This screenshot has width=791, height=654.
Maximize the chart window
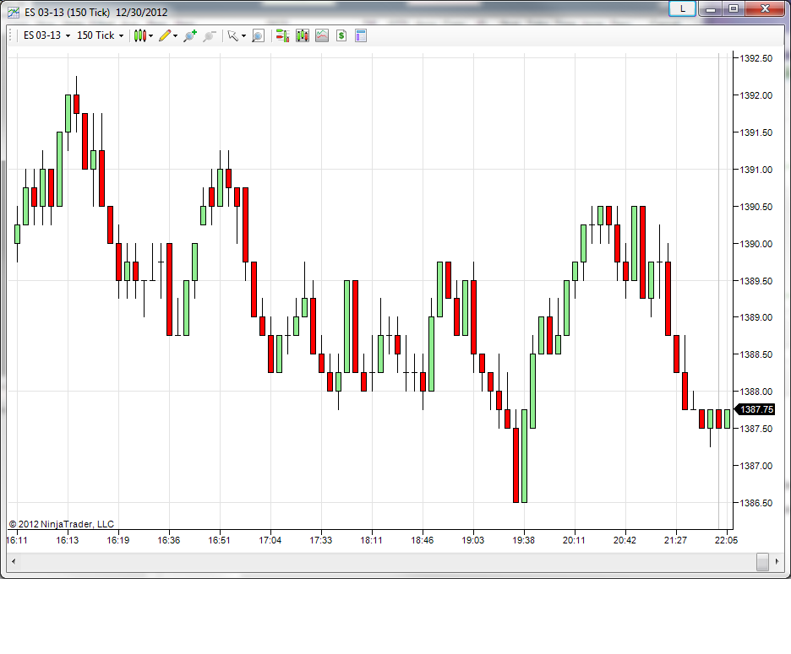734,8
